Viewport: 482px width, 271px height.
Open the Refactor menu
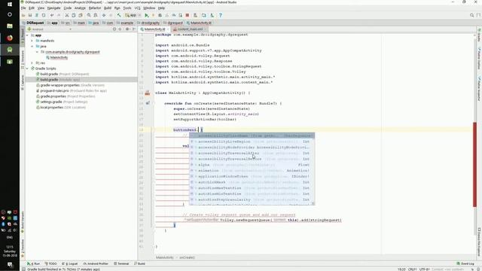[x=95, y=8]
